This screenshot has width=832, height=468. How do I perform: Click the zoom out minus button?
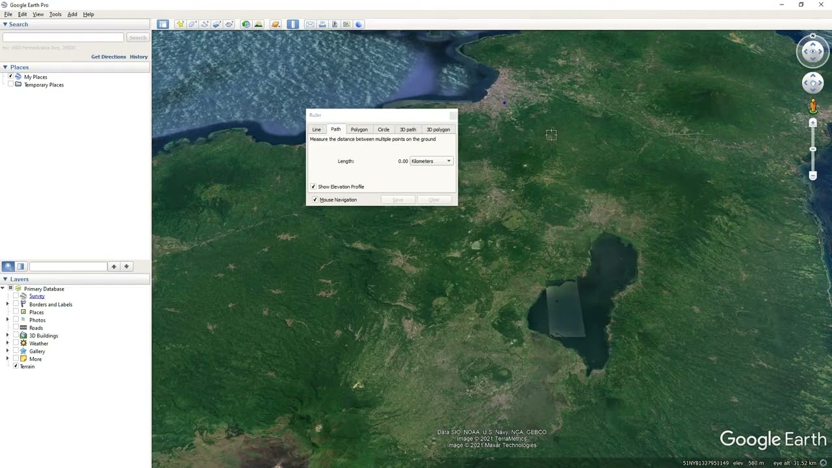(x=812, y=175)
